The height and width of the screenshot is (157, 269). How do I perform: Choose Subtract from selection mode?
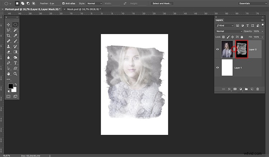click(28, 4)
